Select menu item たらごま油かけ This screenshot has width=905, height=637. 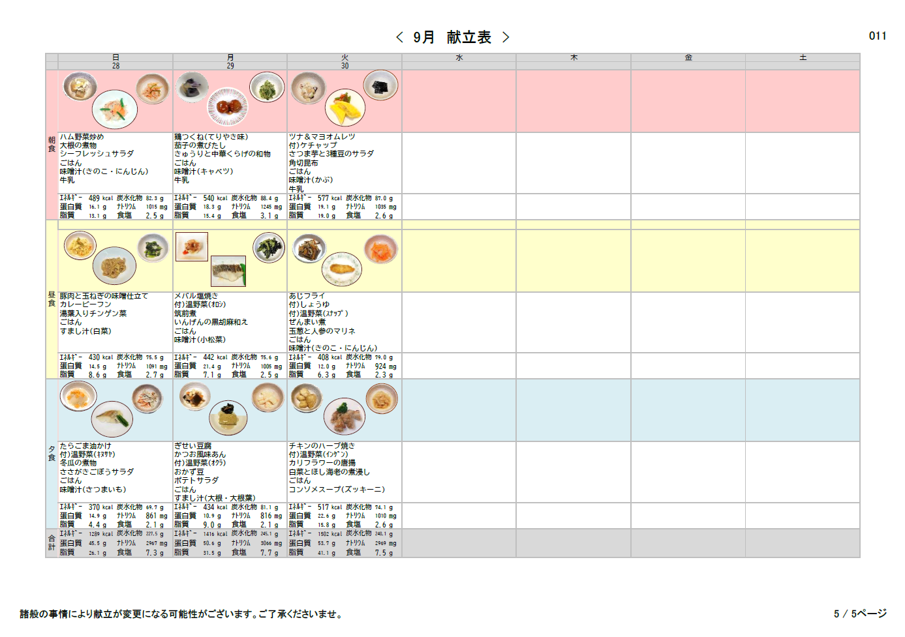click(x=85, y=446)
